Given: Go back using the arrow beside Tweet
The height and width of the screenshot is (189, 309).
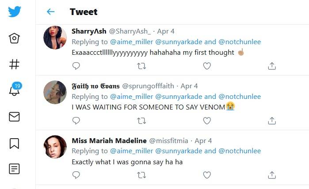Looking at the screenshot, I should [x=51, y=12].
